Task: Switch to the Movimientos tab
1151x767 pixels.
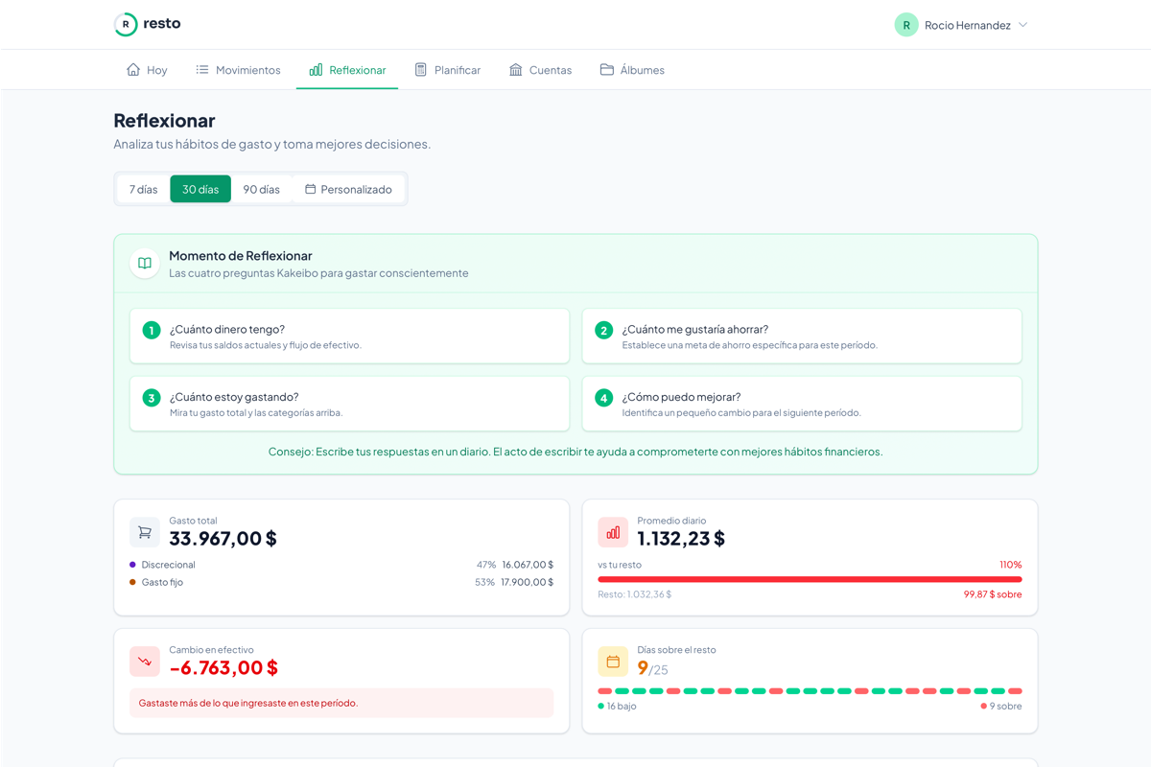Action: click(x=238, y=70)
